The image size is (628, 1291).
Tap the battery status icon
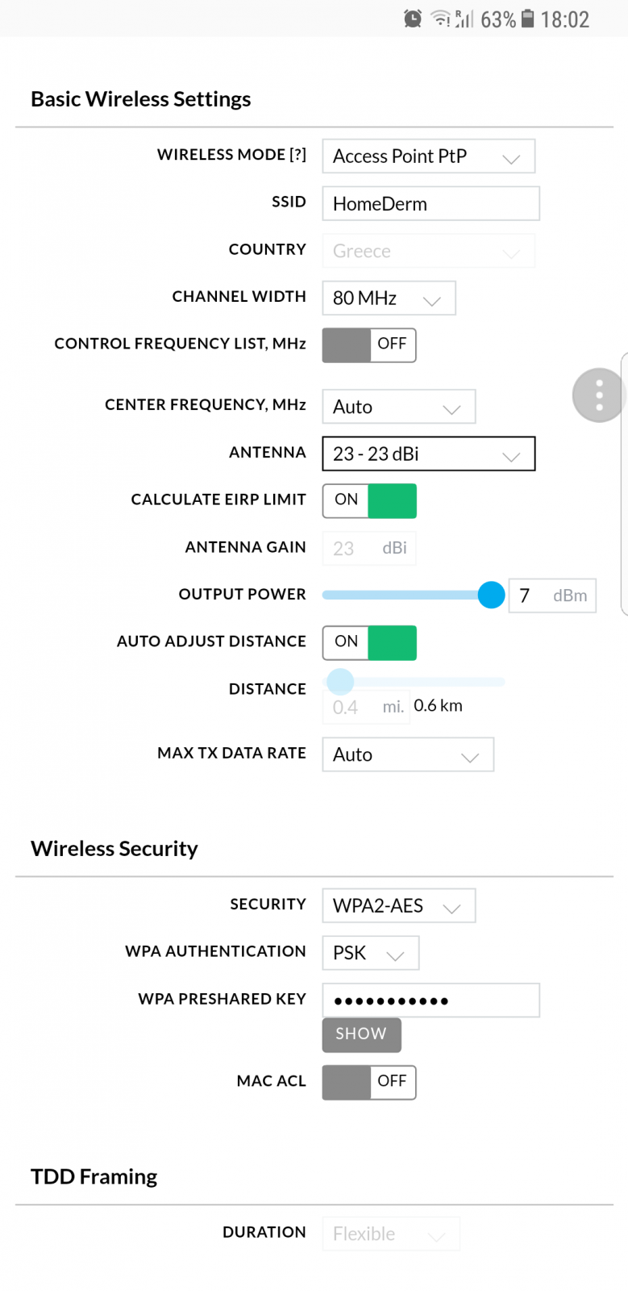[528, 19]
